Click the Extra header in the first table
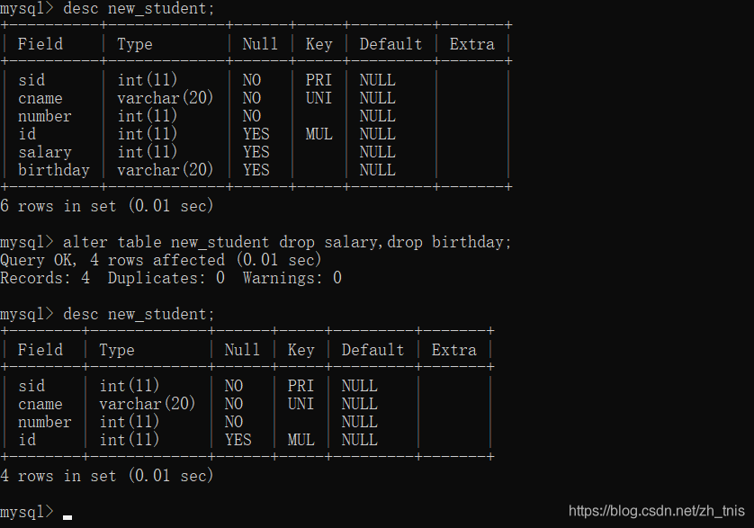This screenshot has height=528, width=754. (471, 44)
